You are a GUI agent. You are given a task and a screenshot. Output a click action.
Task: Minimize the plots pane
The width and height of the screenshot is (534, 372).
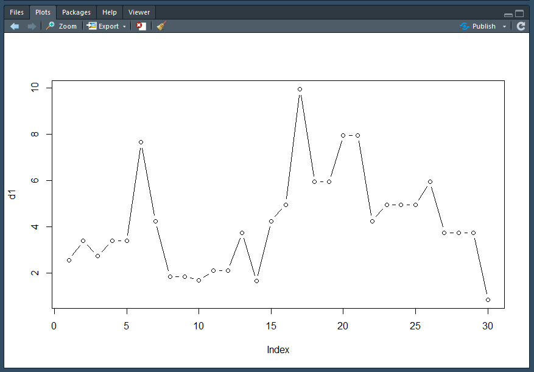[x=508, y=15]
